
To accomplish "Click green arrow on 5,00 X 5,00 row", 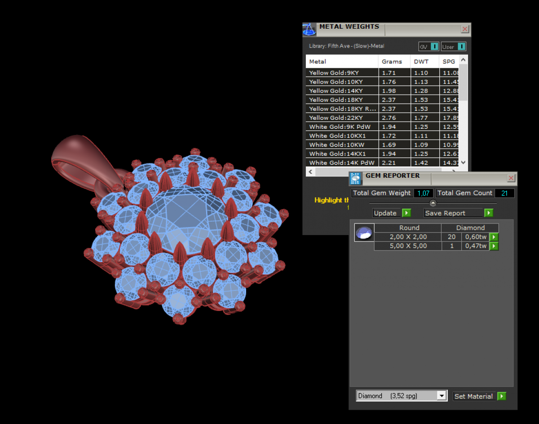I will tap(494, 246).
